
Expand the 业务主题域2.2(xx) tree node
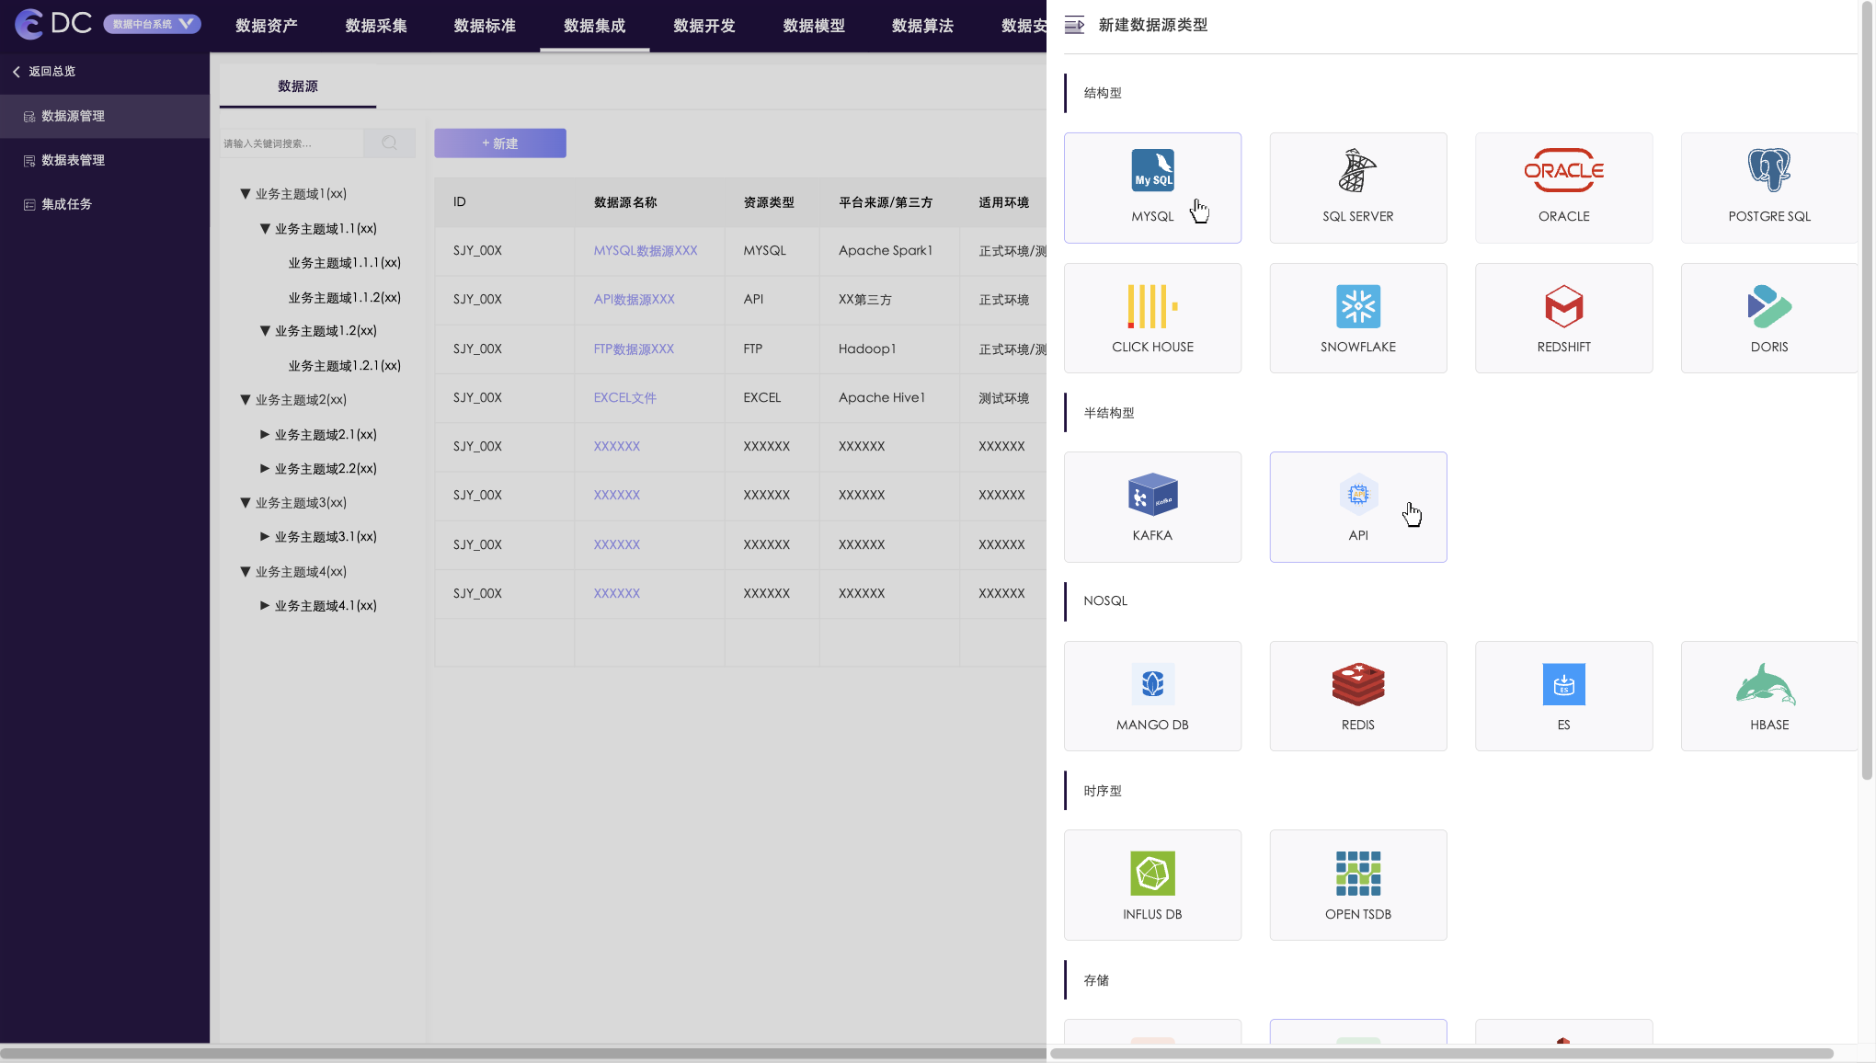[265, 469]
